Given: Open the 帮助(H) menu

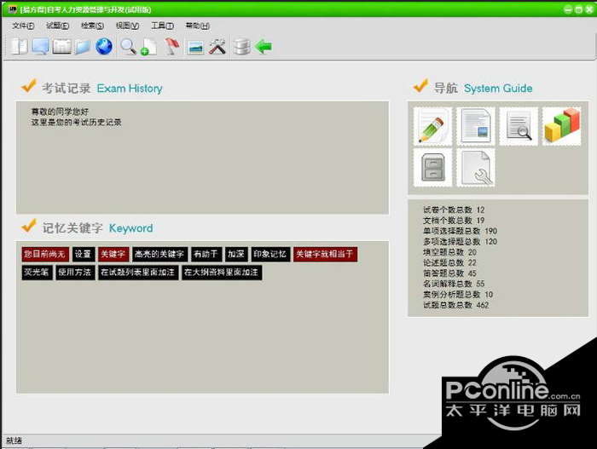Looking at the screenshot, I should 197,26.
